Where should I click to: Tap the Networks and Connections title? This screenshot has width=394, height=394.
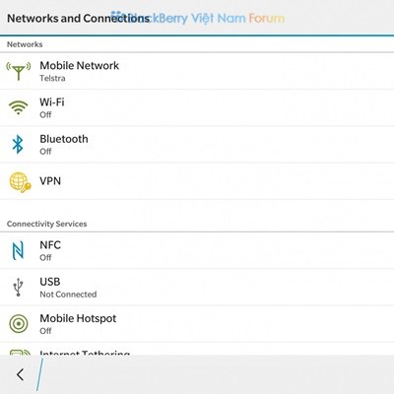(79, 19)
